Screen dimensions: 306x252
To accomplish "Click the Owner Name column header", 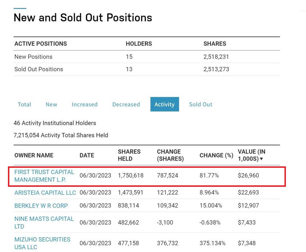I will point(34,155).
